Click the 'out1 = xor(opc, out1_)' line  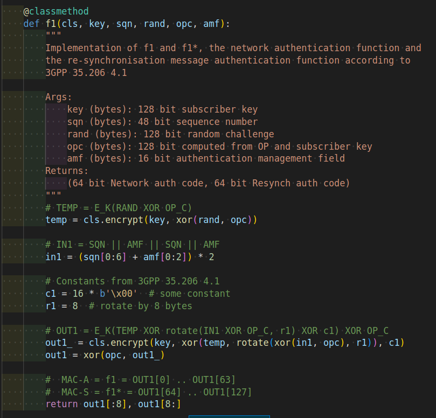point(105,355)
